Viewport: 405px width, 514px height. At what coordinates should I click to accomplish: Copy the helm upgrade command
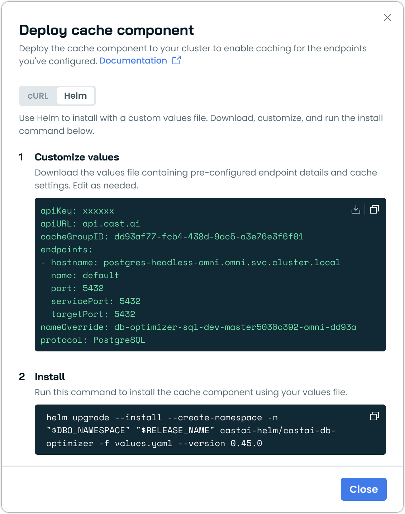(x=374, y=416)
